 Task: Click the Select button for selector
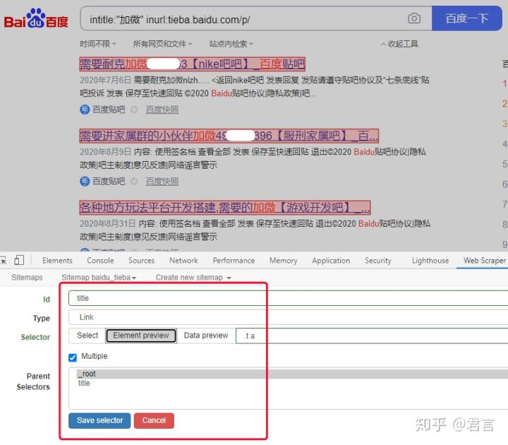87,336
